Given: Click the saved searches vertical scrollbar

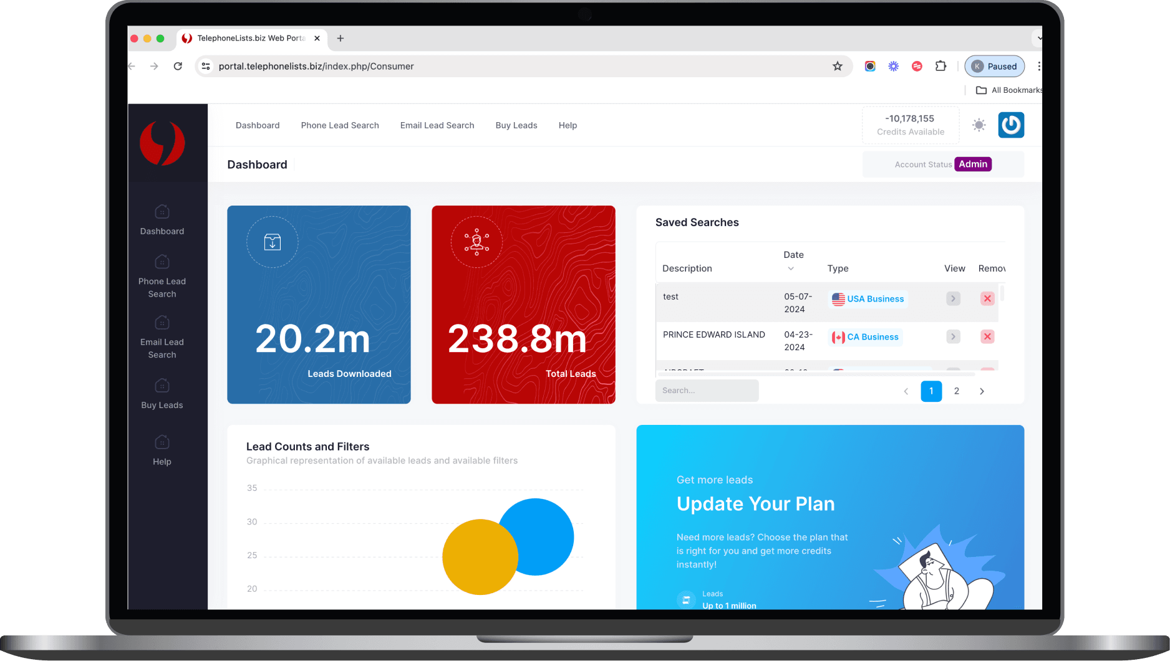Looking at the screenshot, I should pyautogui.click(x=1002, y=294).
